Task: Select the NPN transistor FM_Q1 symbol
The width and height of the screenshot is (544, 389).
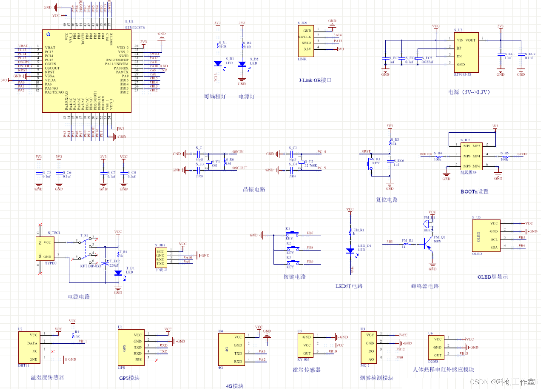Action: (429, 243)
